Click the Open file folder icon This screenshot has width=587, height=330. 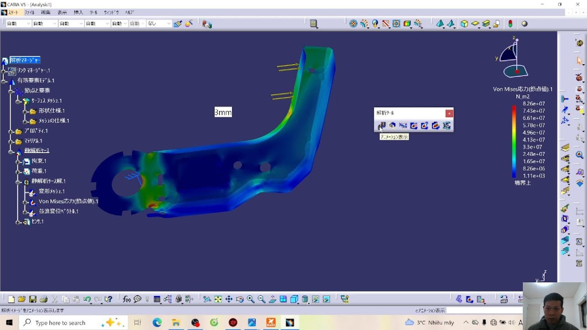coord(22,299)
